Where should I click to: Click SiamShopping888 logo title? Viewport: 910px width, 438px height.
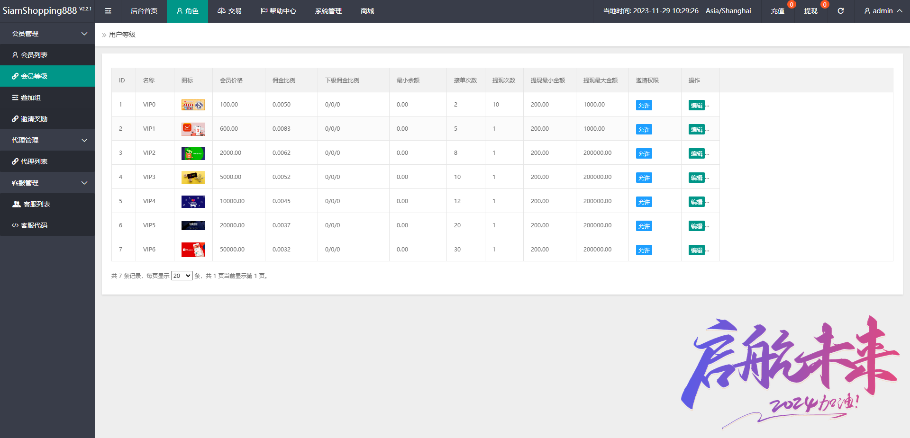(40, 10)
